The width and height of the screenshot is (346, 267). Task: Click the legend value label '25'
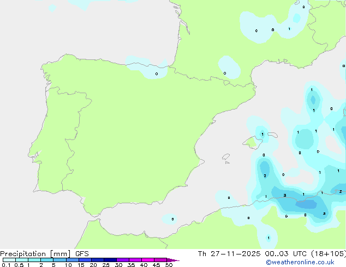106,265
